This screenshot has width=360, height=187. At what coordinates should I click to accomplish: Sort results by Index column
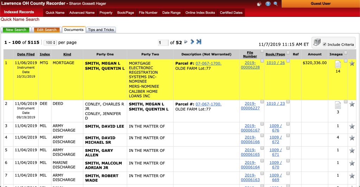tap(45, 54)
